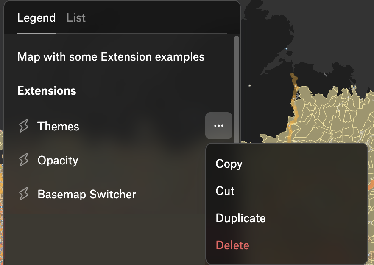Click the lightning icon beside Opacity
Image resolution: width=374 pixels, height=265 pixels.
[x=24, y=160]
